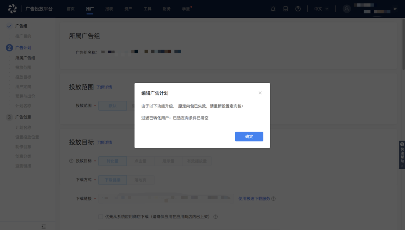Click help icon after 优先从系统应用商店下载
Image resolution: width=405 pixels, height=230 pixels.
[215, 217]
